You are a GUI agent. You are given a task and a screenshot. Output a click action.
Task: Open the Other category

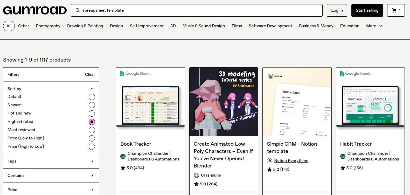click(x=24, y=26)
